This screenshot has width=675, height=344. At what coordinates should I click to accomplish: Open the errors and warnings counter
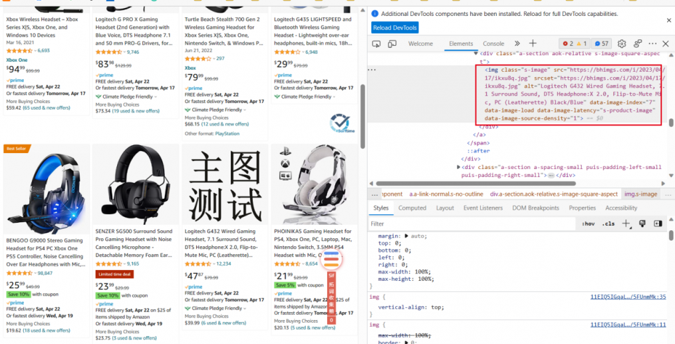click(575, 43)
